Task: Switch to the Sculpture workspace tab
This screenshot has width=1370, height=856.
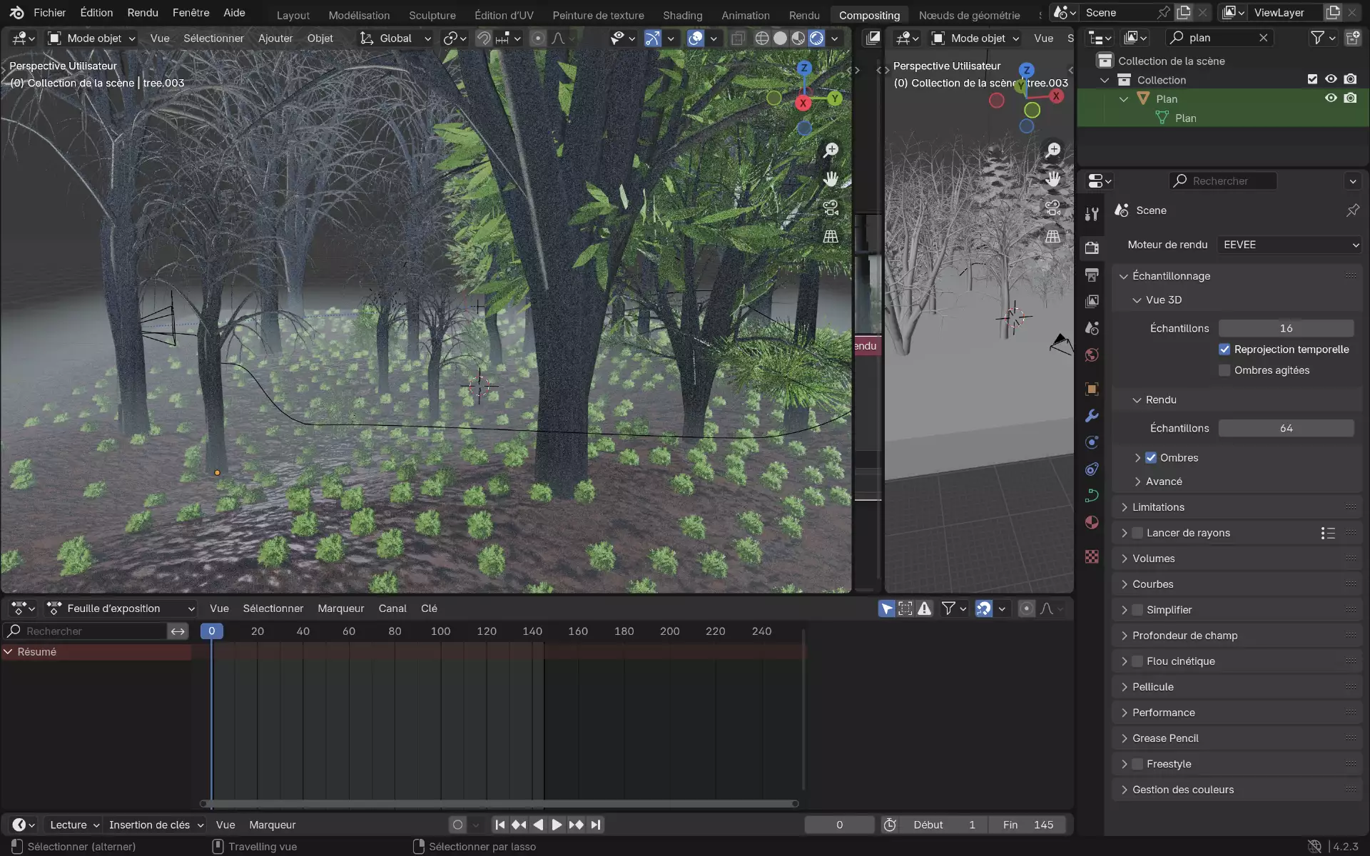Action: pyautogui.click(x=432, y=15)
